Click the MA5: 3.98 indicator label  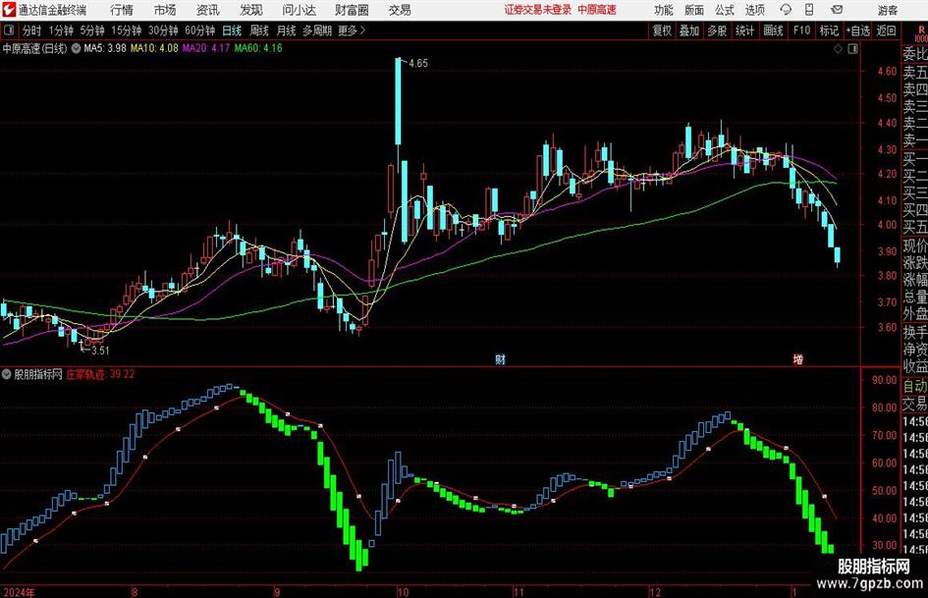click(x=105, y=48)
